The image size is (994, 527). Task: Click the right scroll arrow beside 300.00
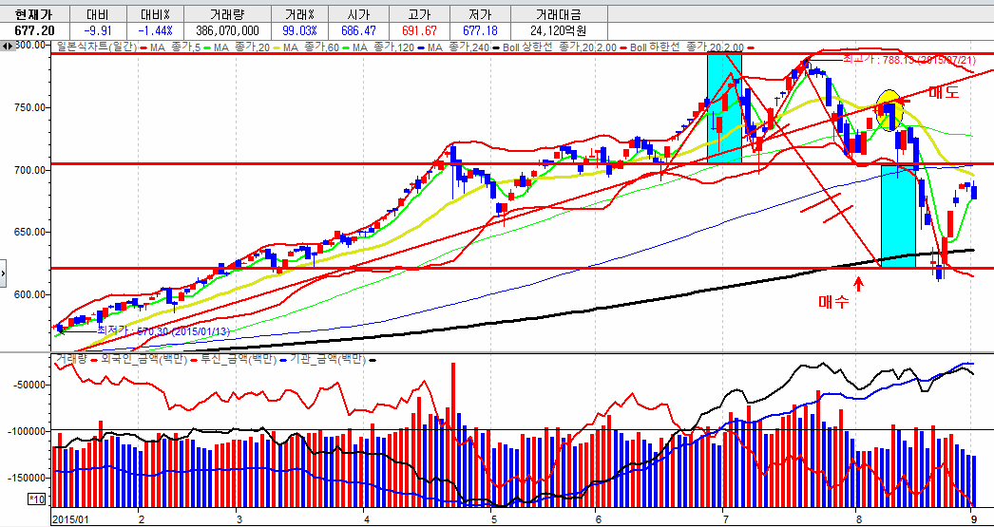12,46
